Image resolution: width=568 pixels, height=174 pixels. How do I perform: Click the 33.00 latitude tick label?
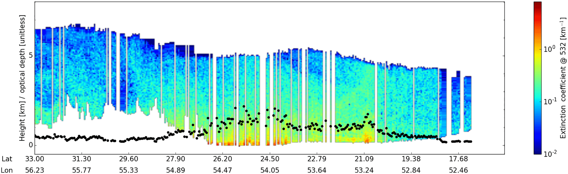coord(35,159)
